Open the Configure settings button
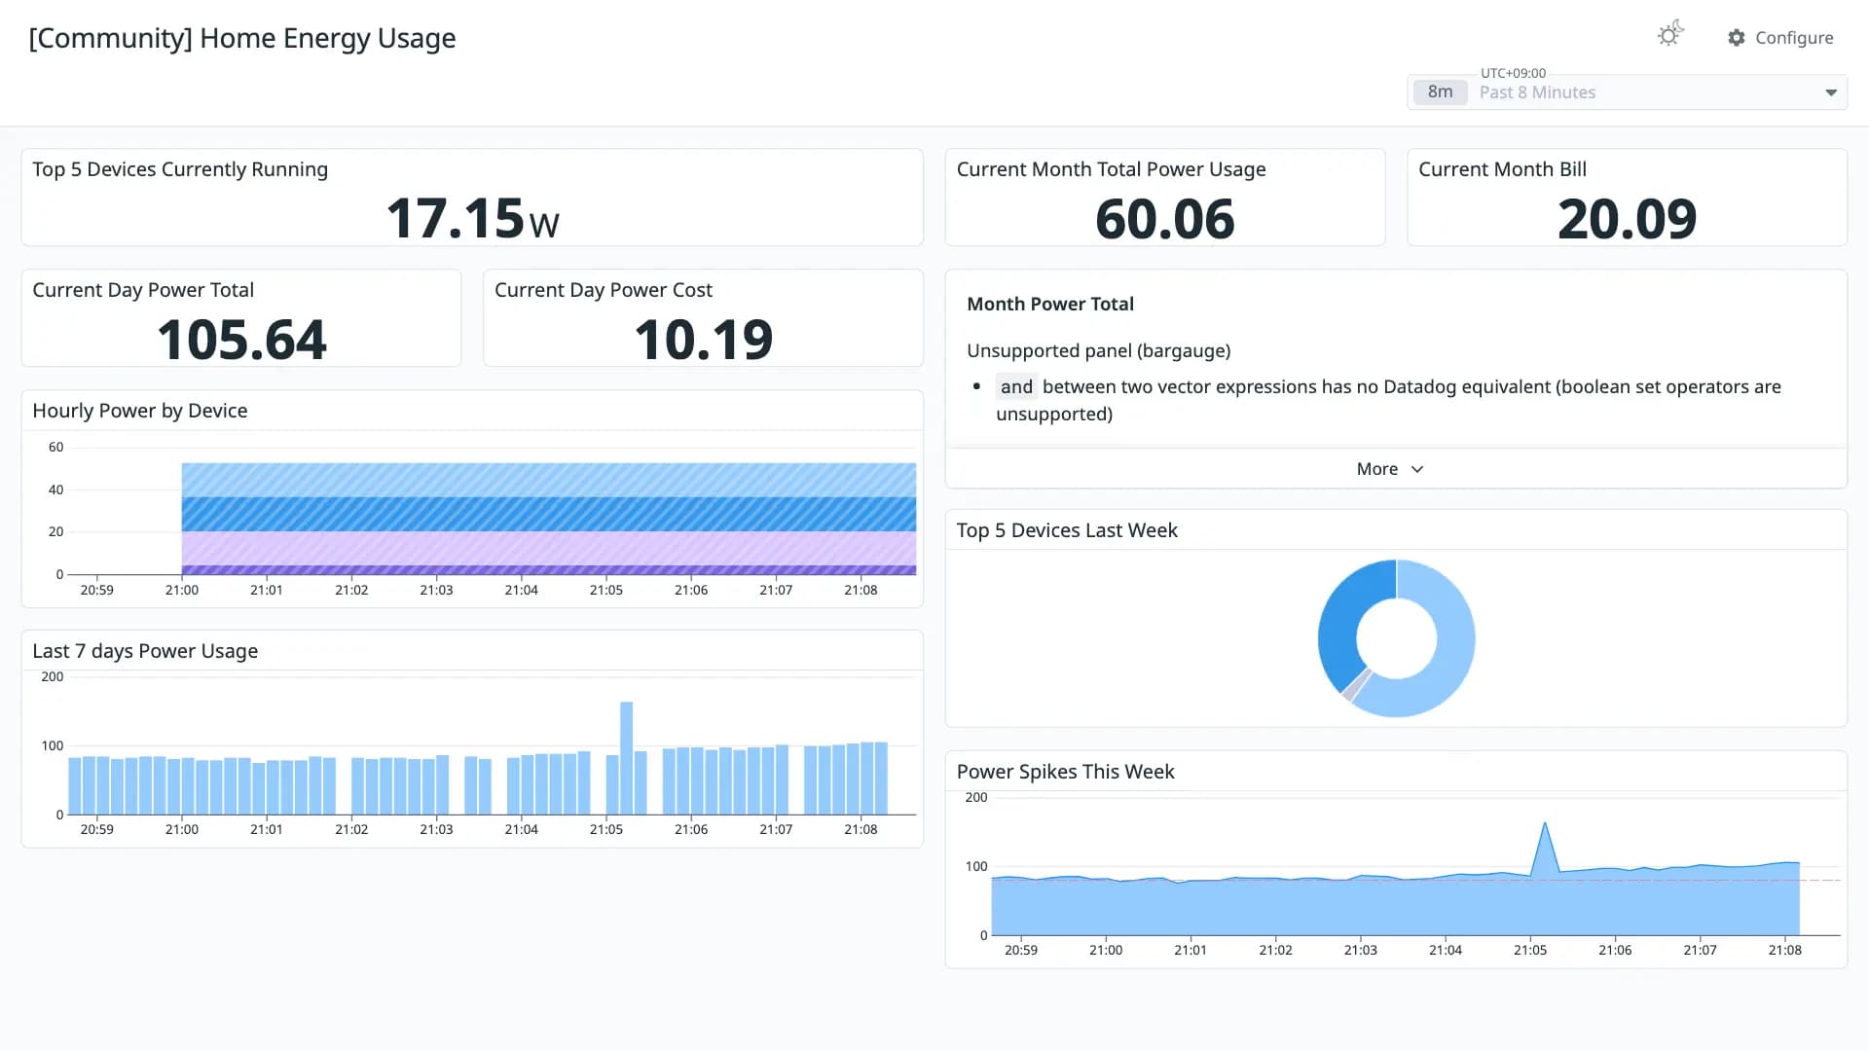This screenshot has height=1051, width=1869. pos(1780,38)
